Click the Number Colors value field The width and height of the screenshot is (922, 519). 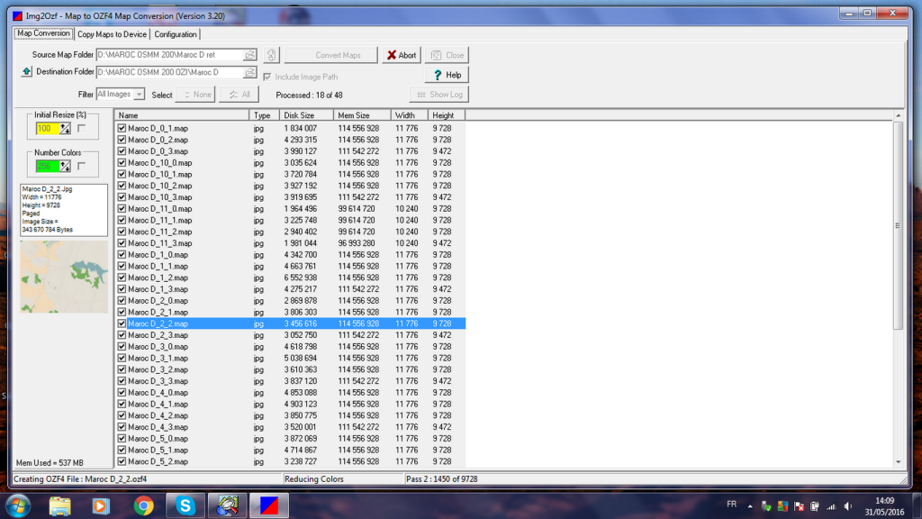48,167
